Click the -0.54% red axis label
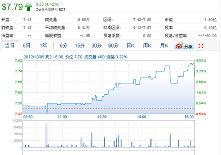The image size is (221, 155). [x=201, y=114]
